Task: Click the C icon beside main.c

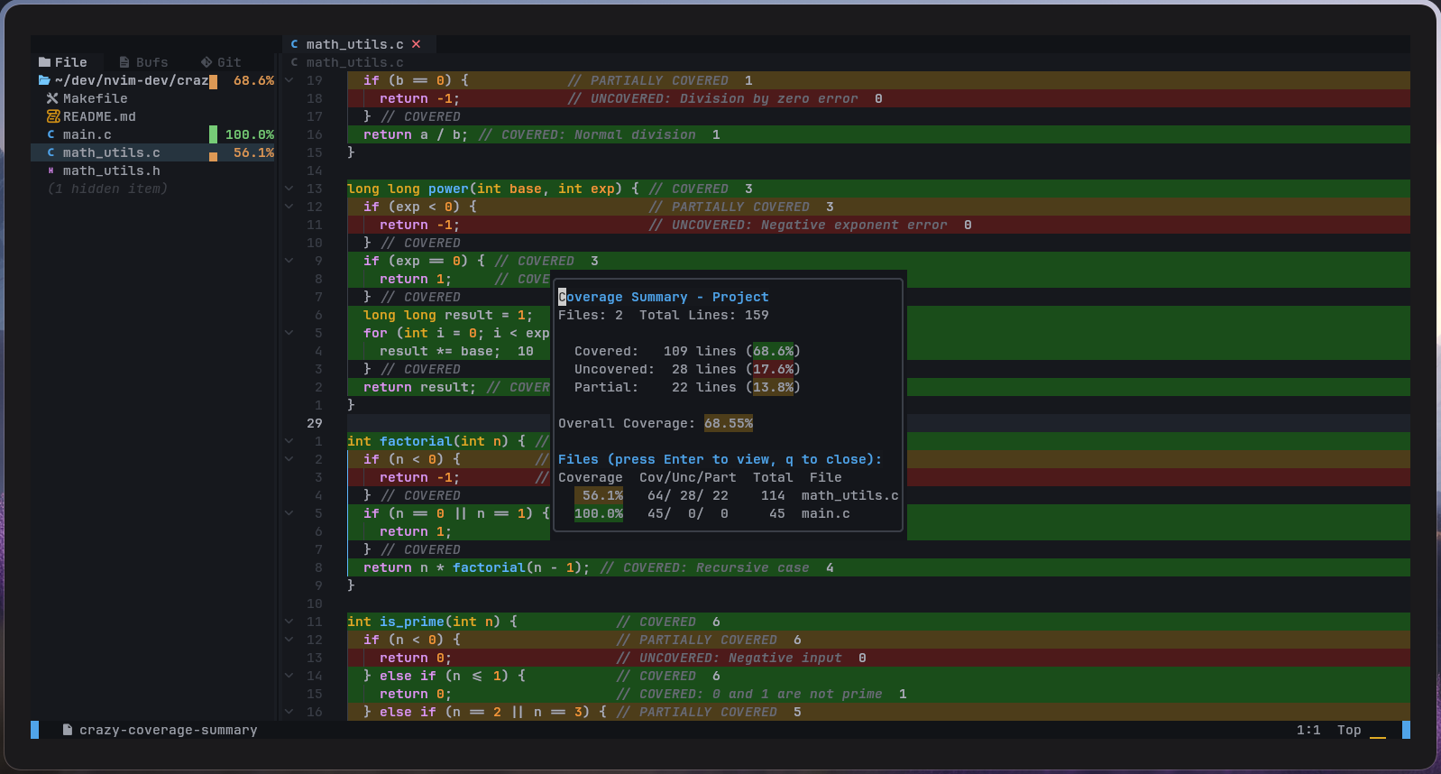Action: [50, 134]
